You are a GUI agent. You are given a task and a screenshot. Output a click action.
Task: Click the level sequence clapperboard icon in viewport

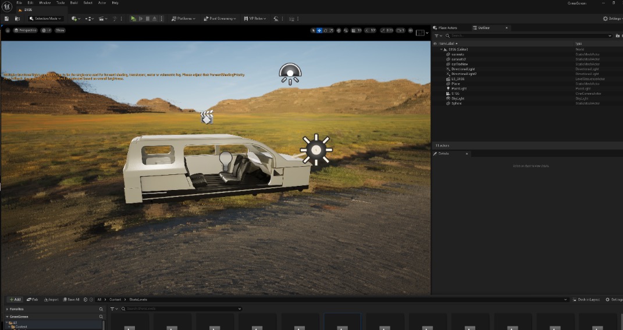[207, 117]
